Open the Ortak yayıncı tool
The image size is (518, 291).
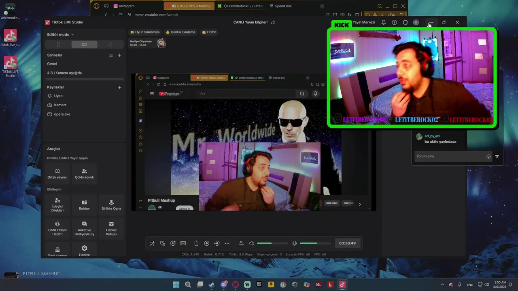(x=57, y=174)
